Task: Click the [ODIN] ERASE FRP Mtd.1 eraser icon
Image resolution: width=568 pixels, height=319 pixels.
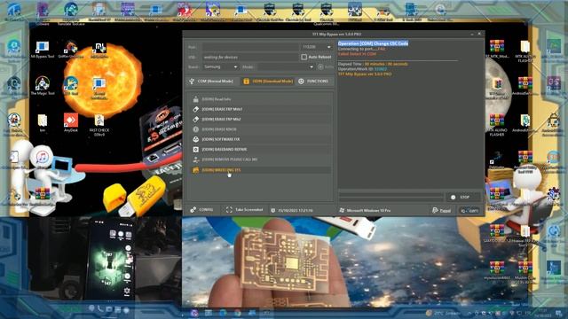Action: pyautogui.click(x=195, y=109)
